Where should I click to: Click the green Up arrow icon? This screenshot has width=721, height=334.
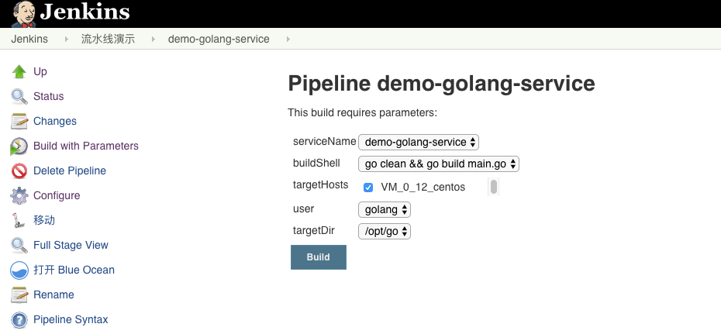tap(19, 72)
